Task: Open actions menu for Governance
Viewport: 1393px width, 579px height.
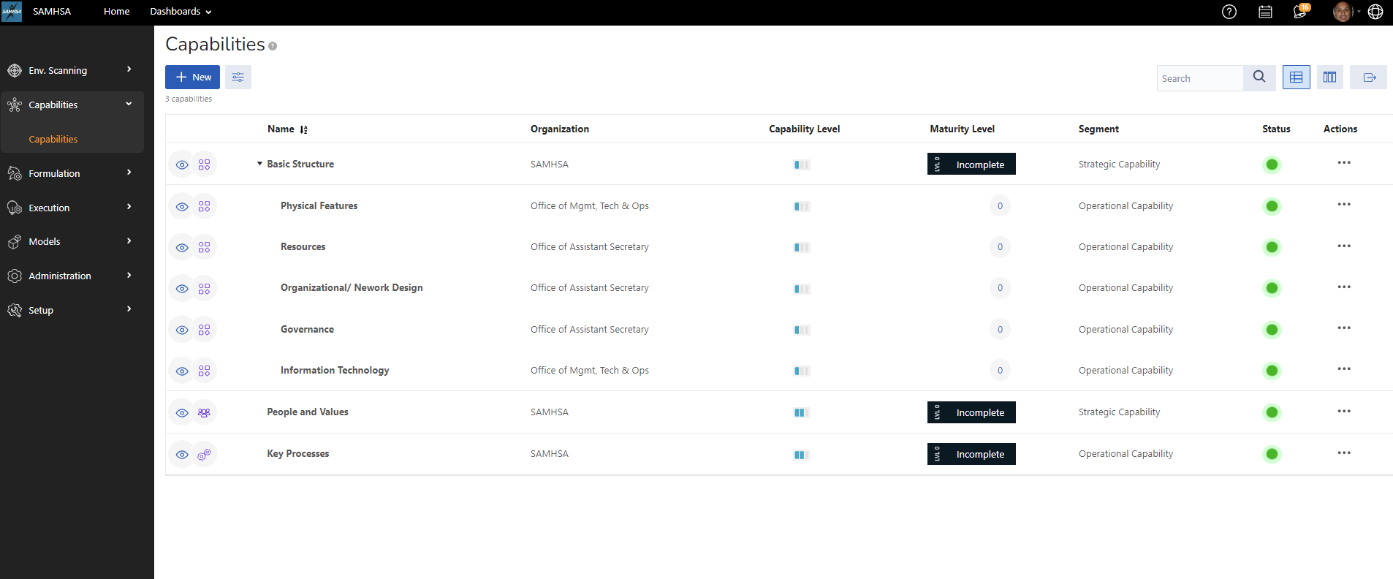Action: point(1344,328)
